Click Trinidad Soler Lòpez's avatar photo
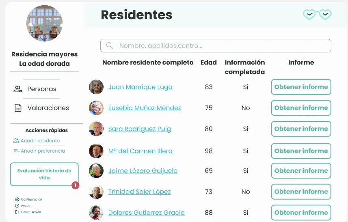 pyautogui.click(x=96, y=192)
